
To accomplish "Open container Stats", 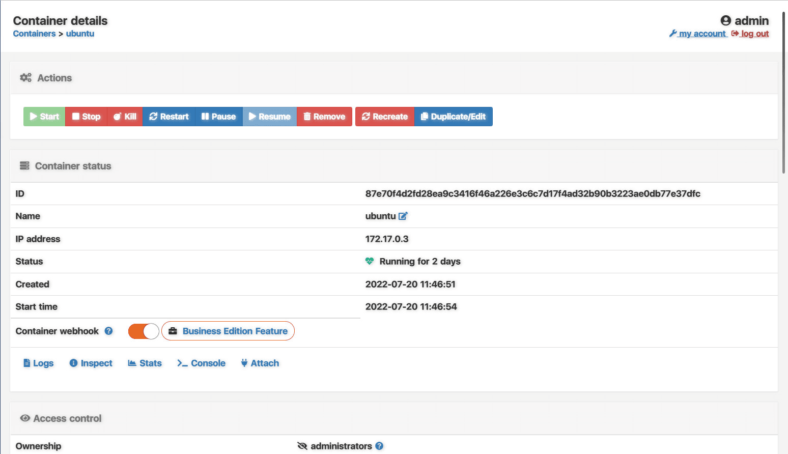I will (x=145, y=363).
